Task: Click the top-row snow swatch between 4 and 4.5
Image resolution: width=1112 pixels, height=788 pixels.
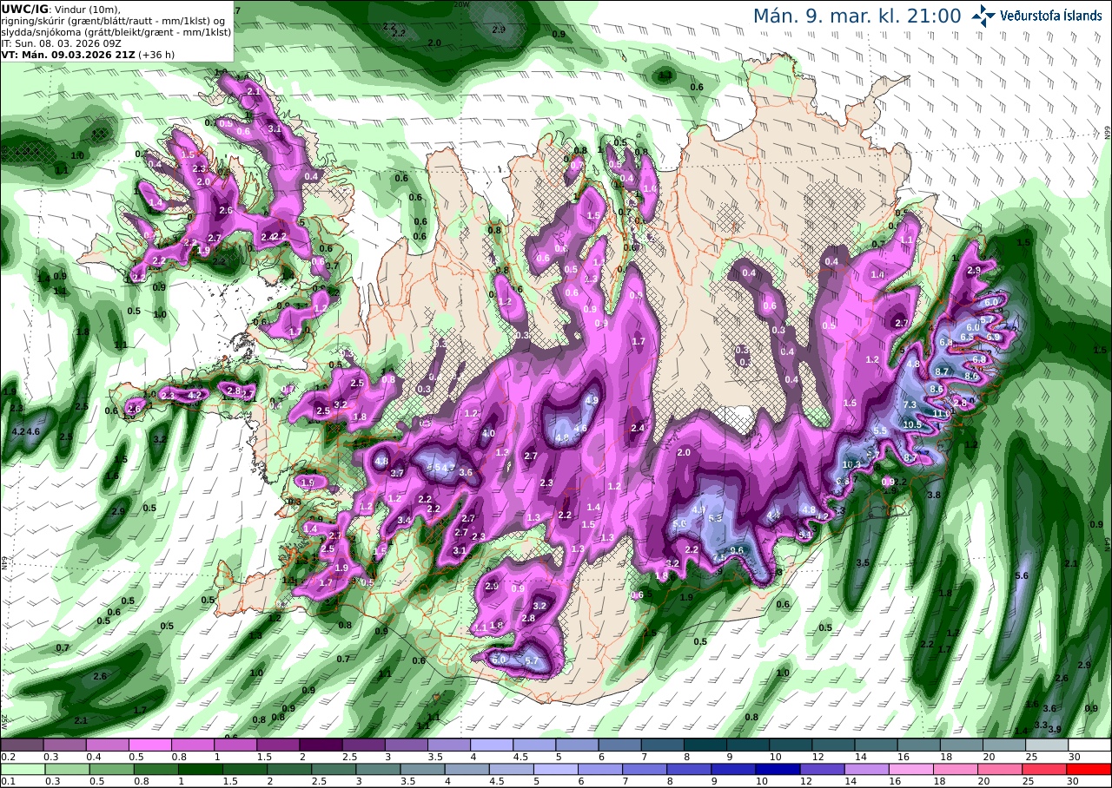Action: (x=492, y=745)
